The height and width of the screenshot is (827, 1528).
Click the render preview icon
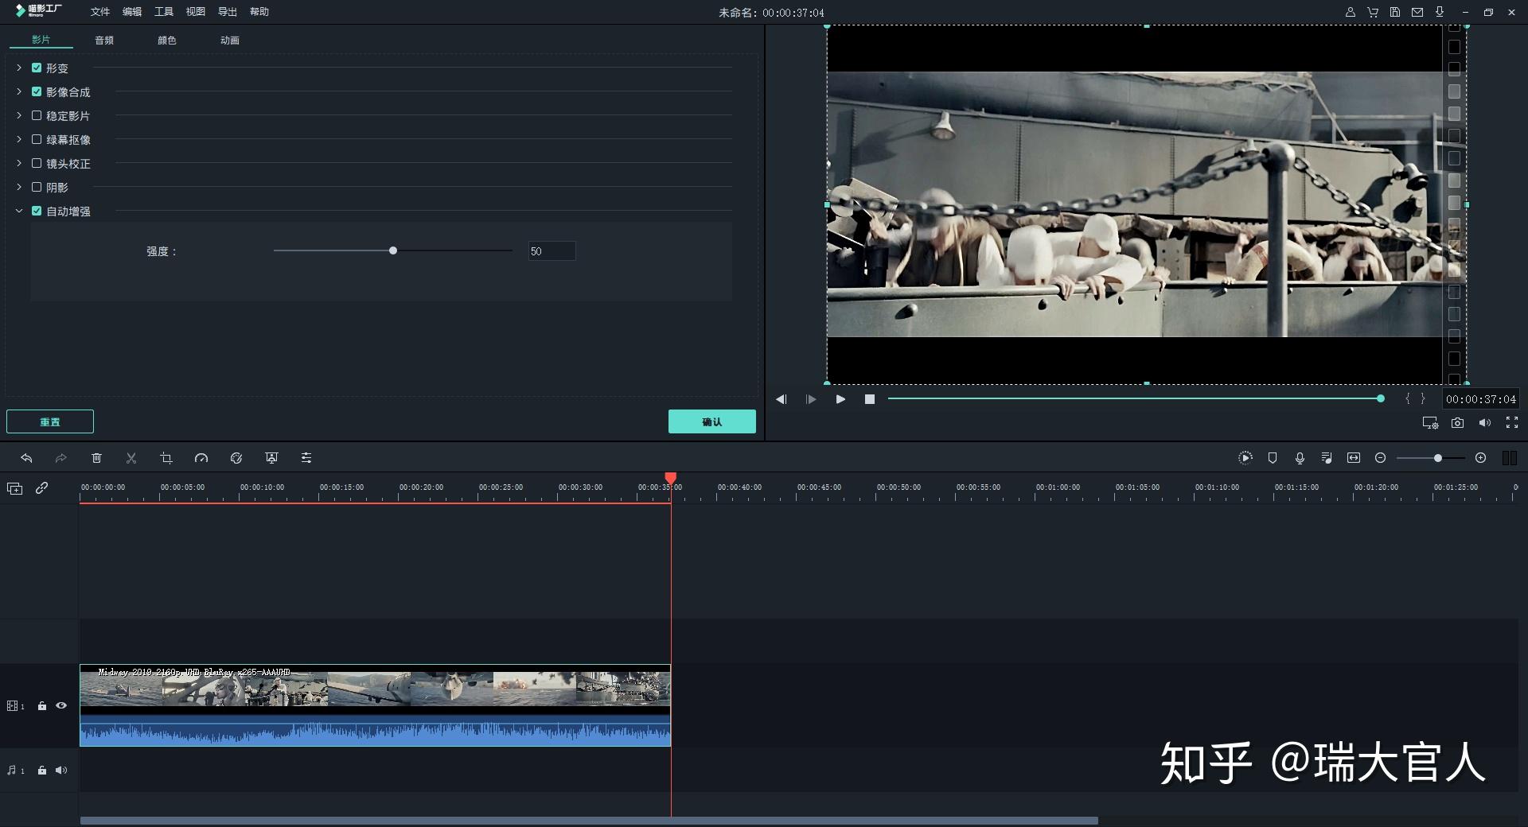point(1245,458)
